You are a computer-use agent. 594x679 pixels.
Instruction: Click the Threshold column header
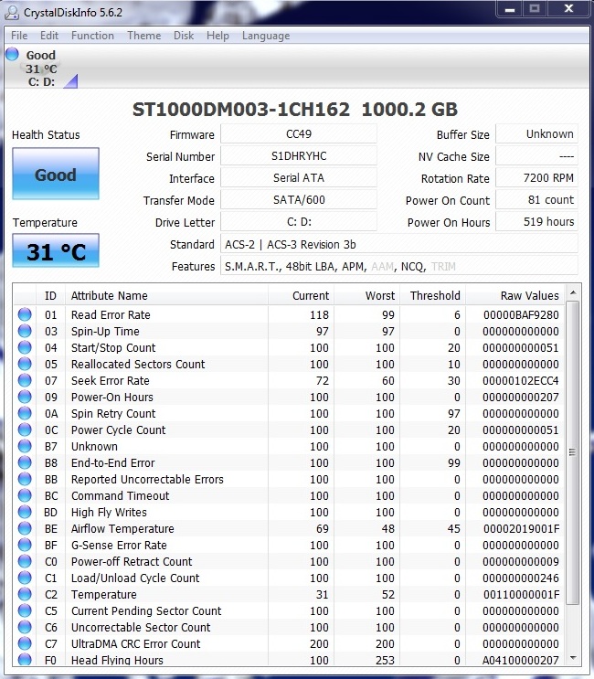point(433,295)
